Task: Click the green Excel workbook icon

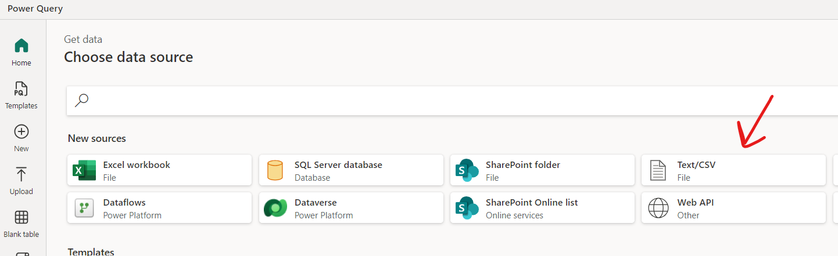Action: point(84,170)
